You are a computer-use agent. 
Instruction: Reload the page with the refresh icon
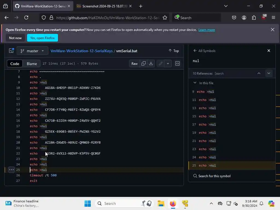26,18
